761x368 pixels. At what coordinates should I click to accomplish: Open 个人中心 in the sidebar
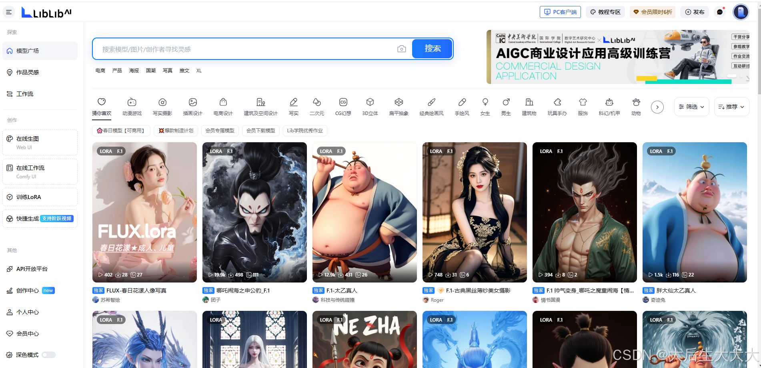(x=40, y=312)
